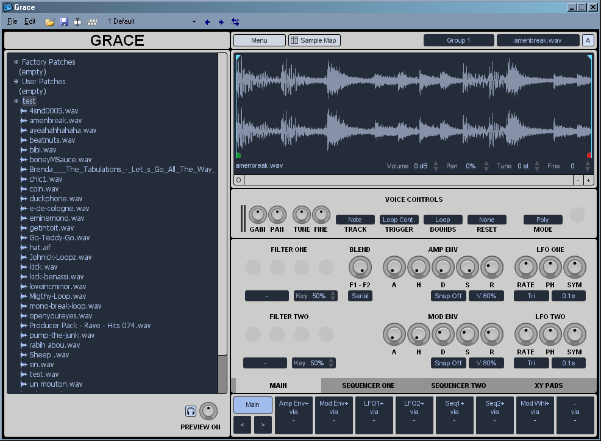Save the current patch via the save icon
The height and width of the screenshot is (441, 601).
point(63,21)
